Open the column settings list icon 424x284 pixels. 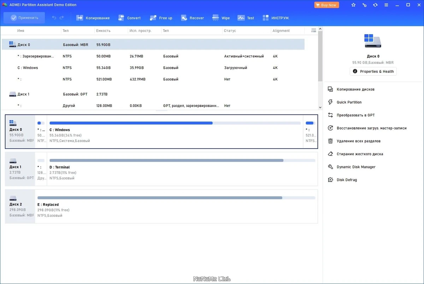tap(313, 31)
